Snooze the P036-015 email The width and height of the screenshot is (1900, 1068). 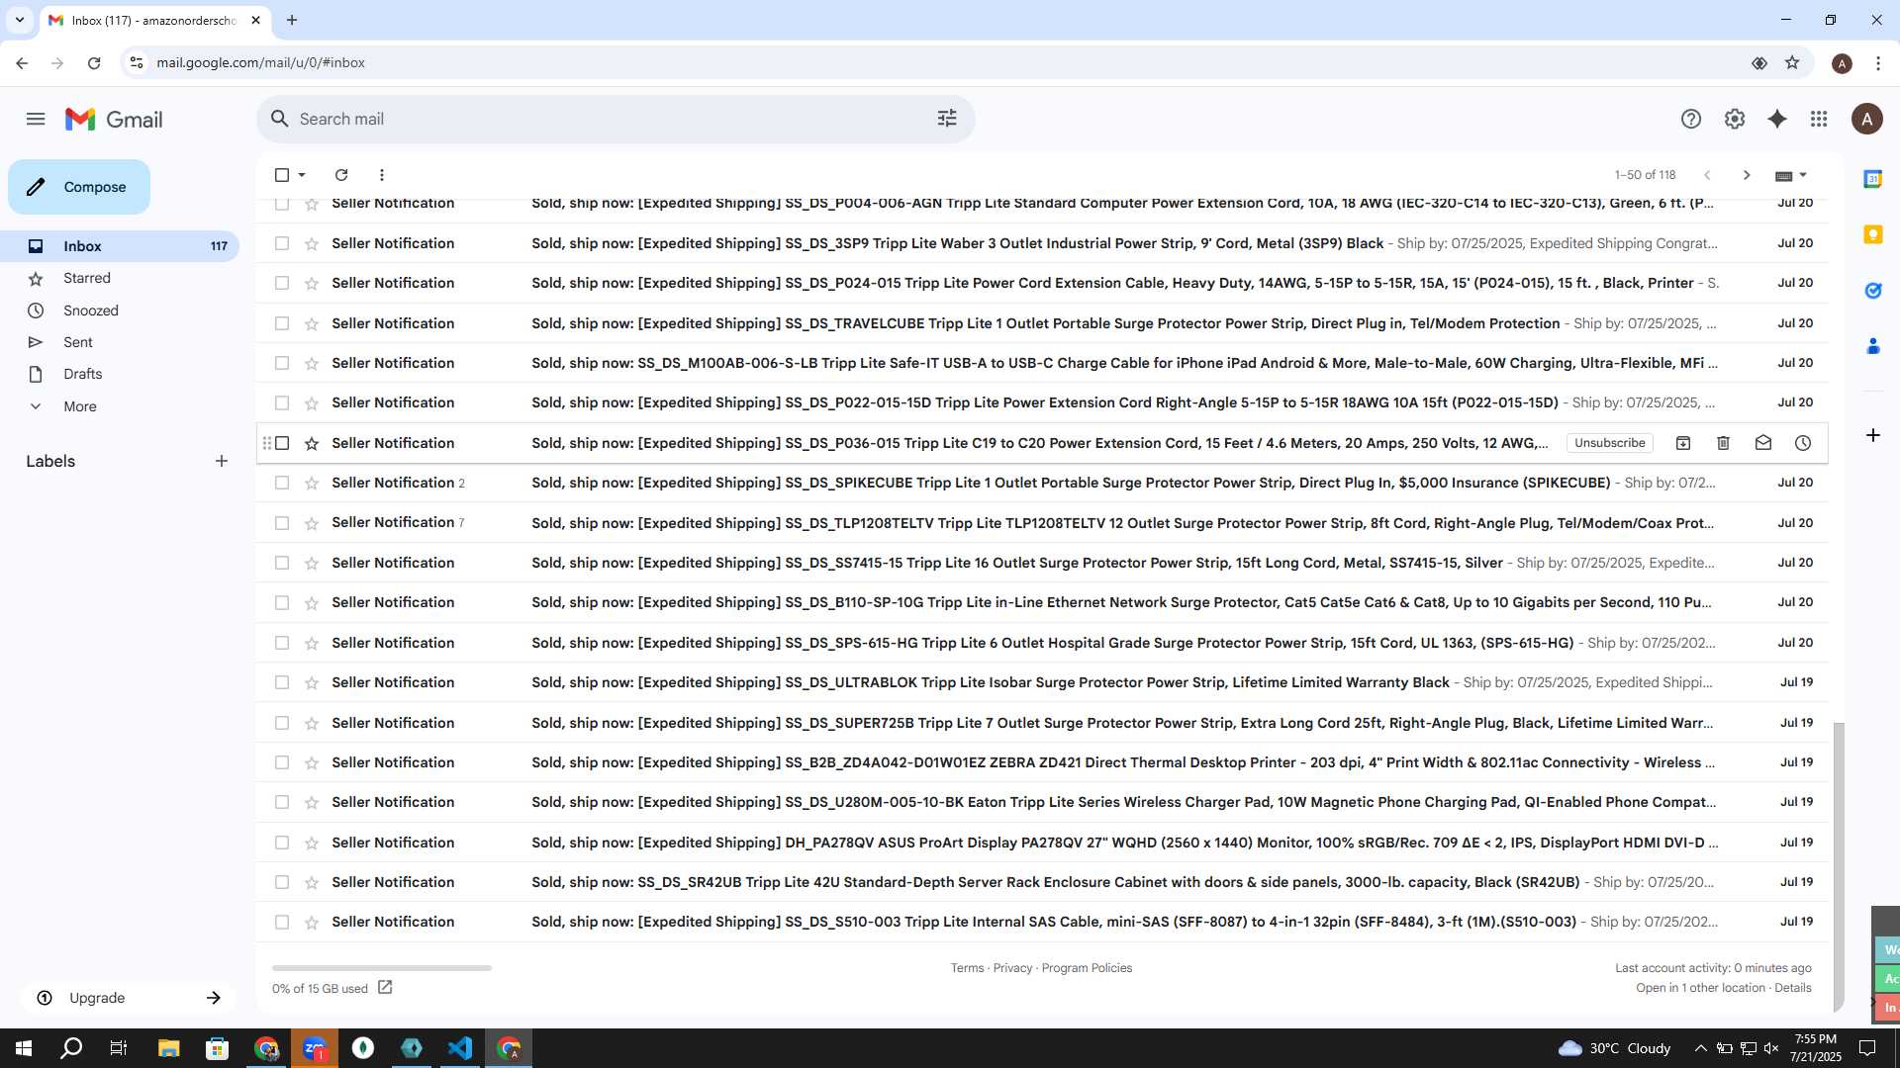pos(1803,443)
